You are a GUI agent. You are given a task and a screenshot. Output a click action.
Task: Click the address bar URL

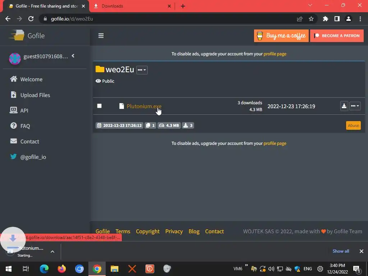tap(72, 19)
